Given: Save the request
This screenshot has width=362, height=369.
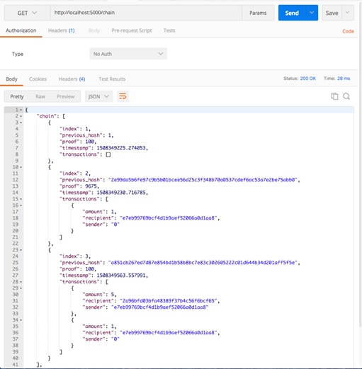Looking at the screenshot, I should point(332,13).
